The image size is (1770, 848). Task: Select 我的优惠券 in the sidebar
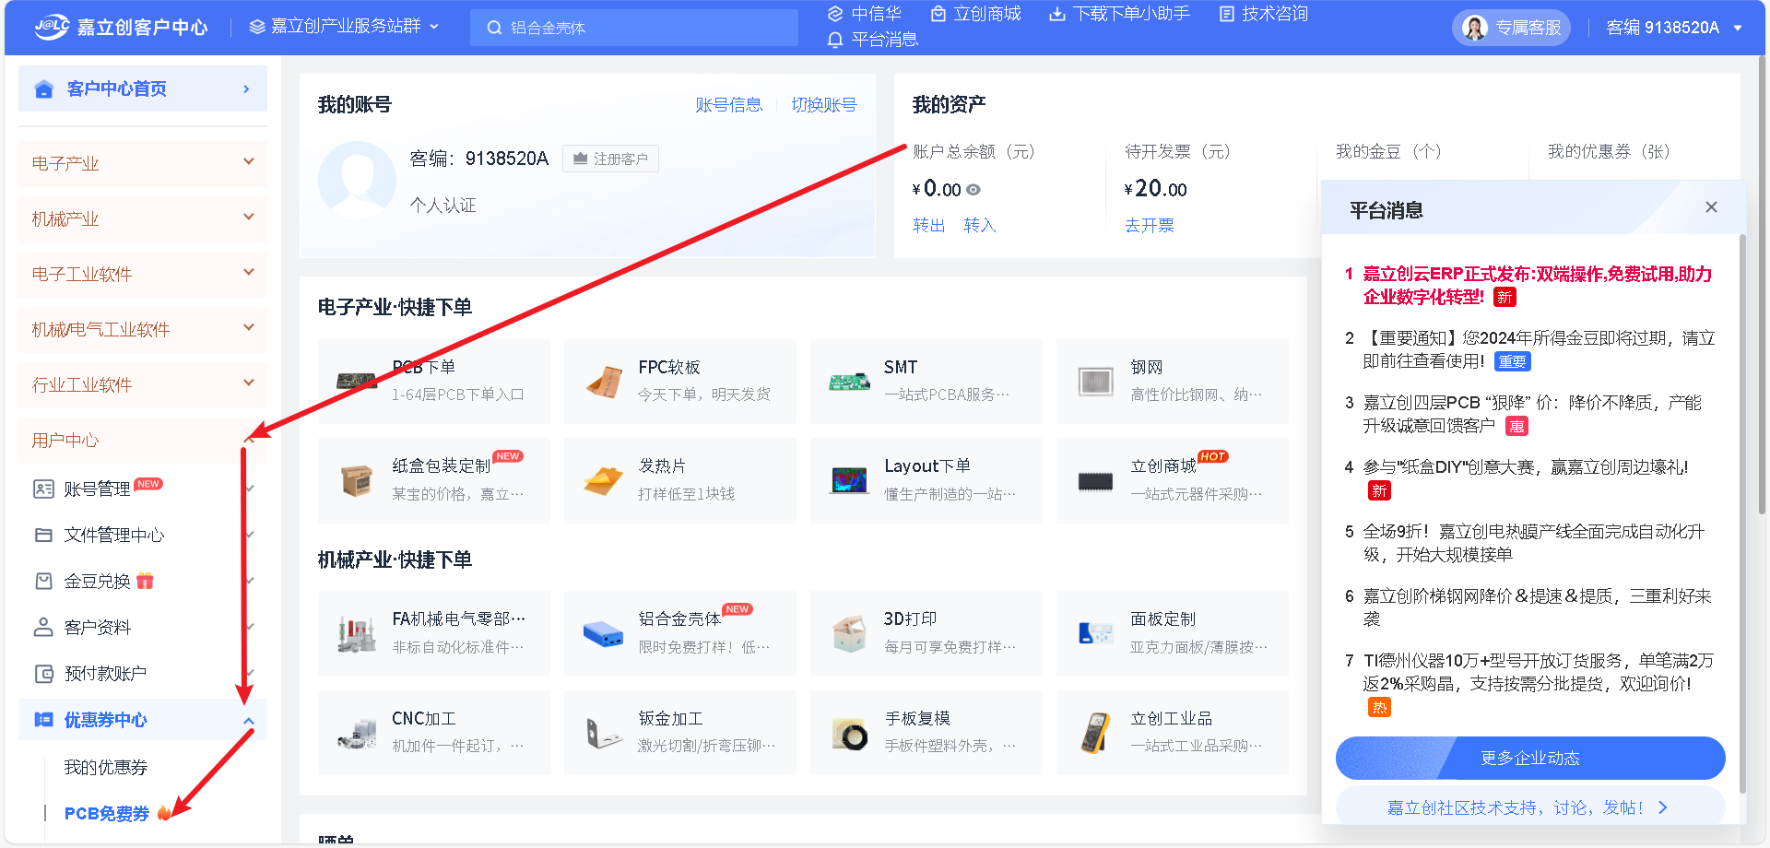tap(105, 767)
